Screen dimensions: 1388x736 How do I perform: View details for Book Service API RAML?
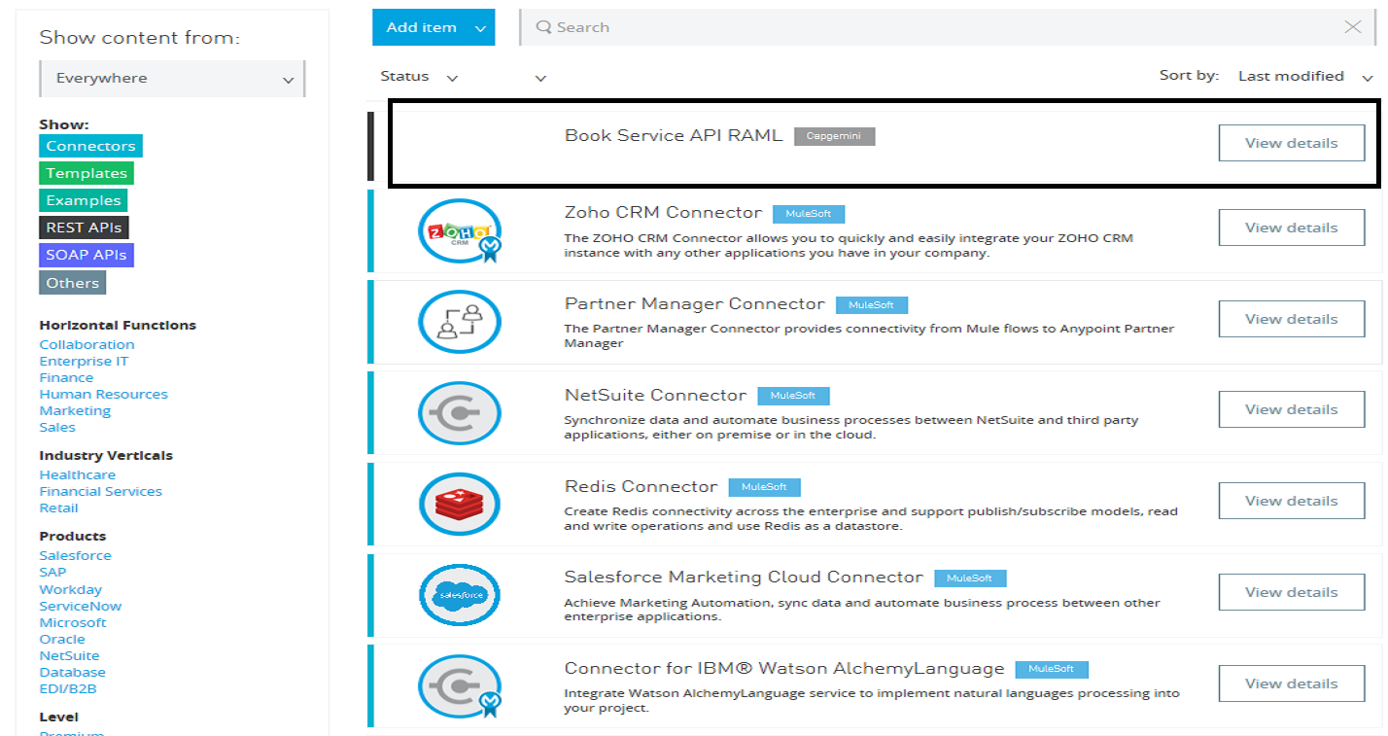click(x=1291, y=143)
